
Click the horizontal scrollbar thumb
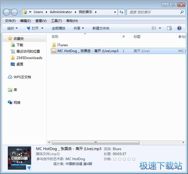(96, 142)
